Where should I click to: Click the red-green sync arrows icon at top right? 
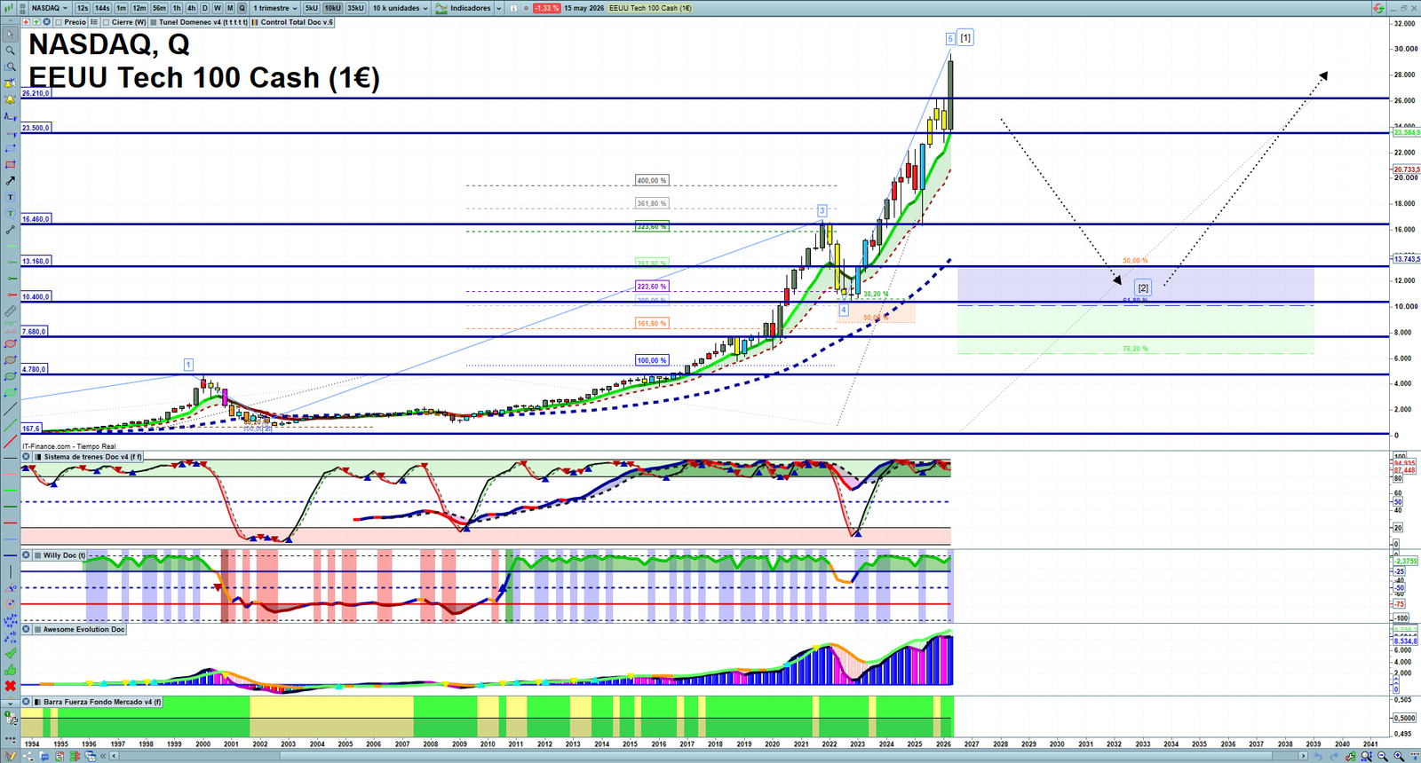1377,8
